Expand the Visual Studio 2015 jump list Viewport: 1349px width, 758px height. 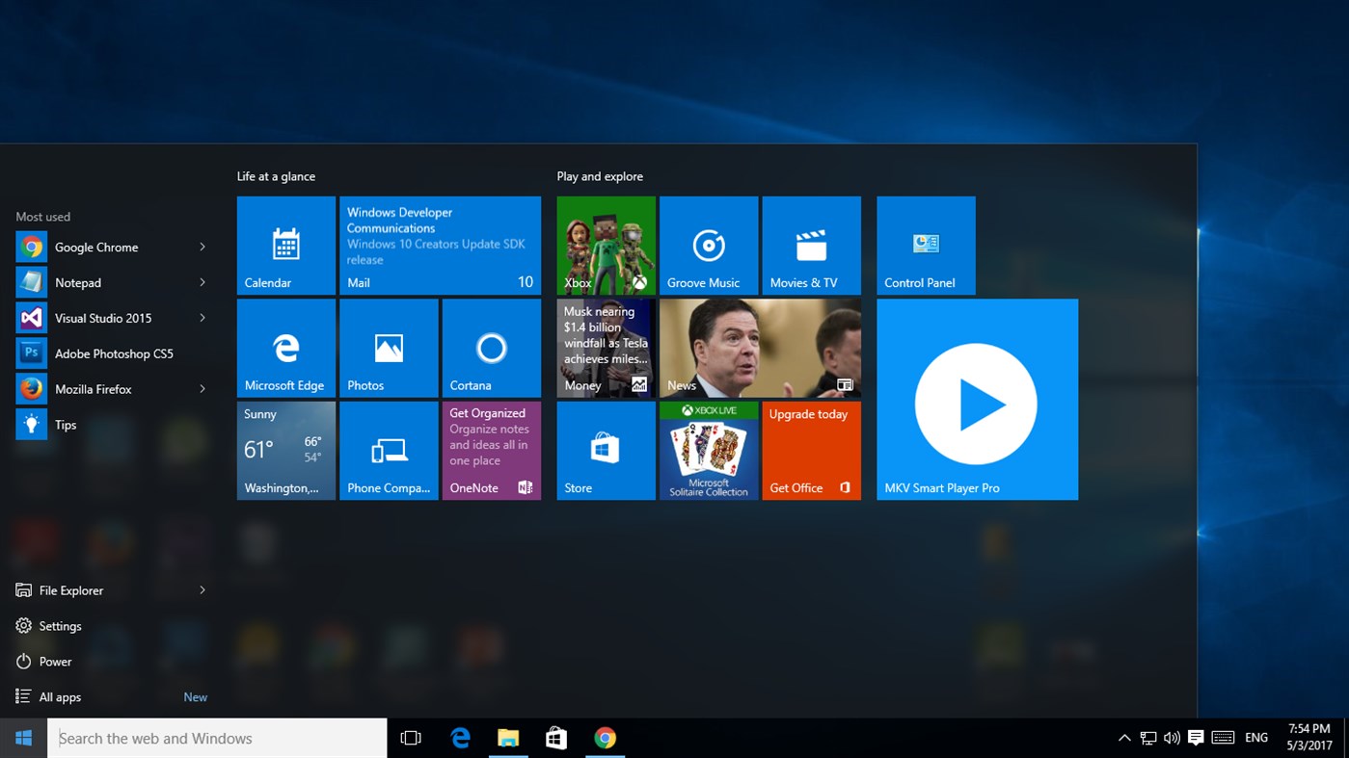[x=203, y=318]
